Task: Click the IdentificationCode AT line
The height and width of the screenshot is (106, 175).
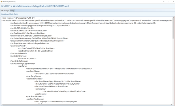Action: tap(65, 91)
